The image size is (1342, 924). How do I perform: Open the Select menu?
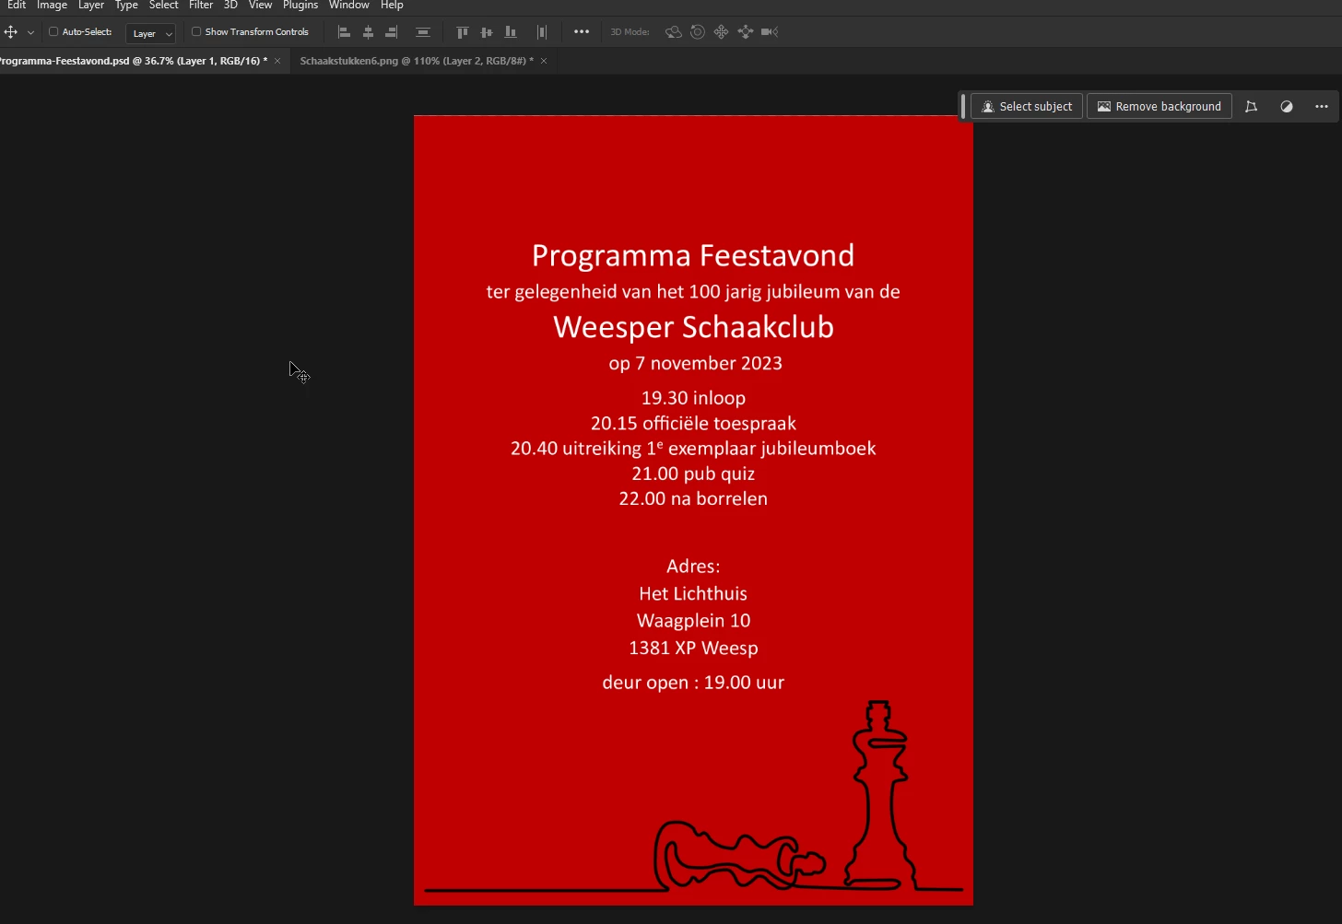164,6
